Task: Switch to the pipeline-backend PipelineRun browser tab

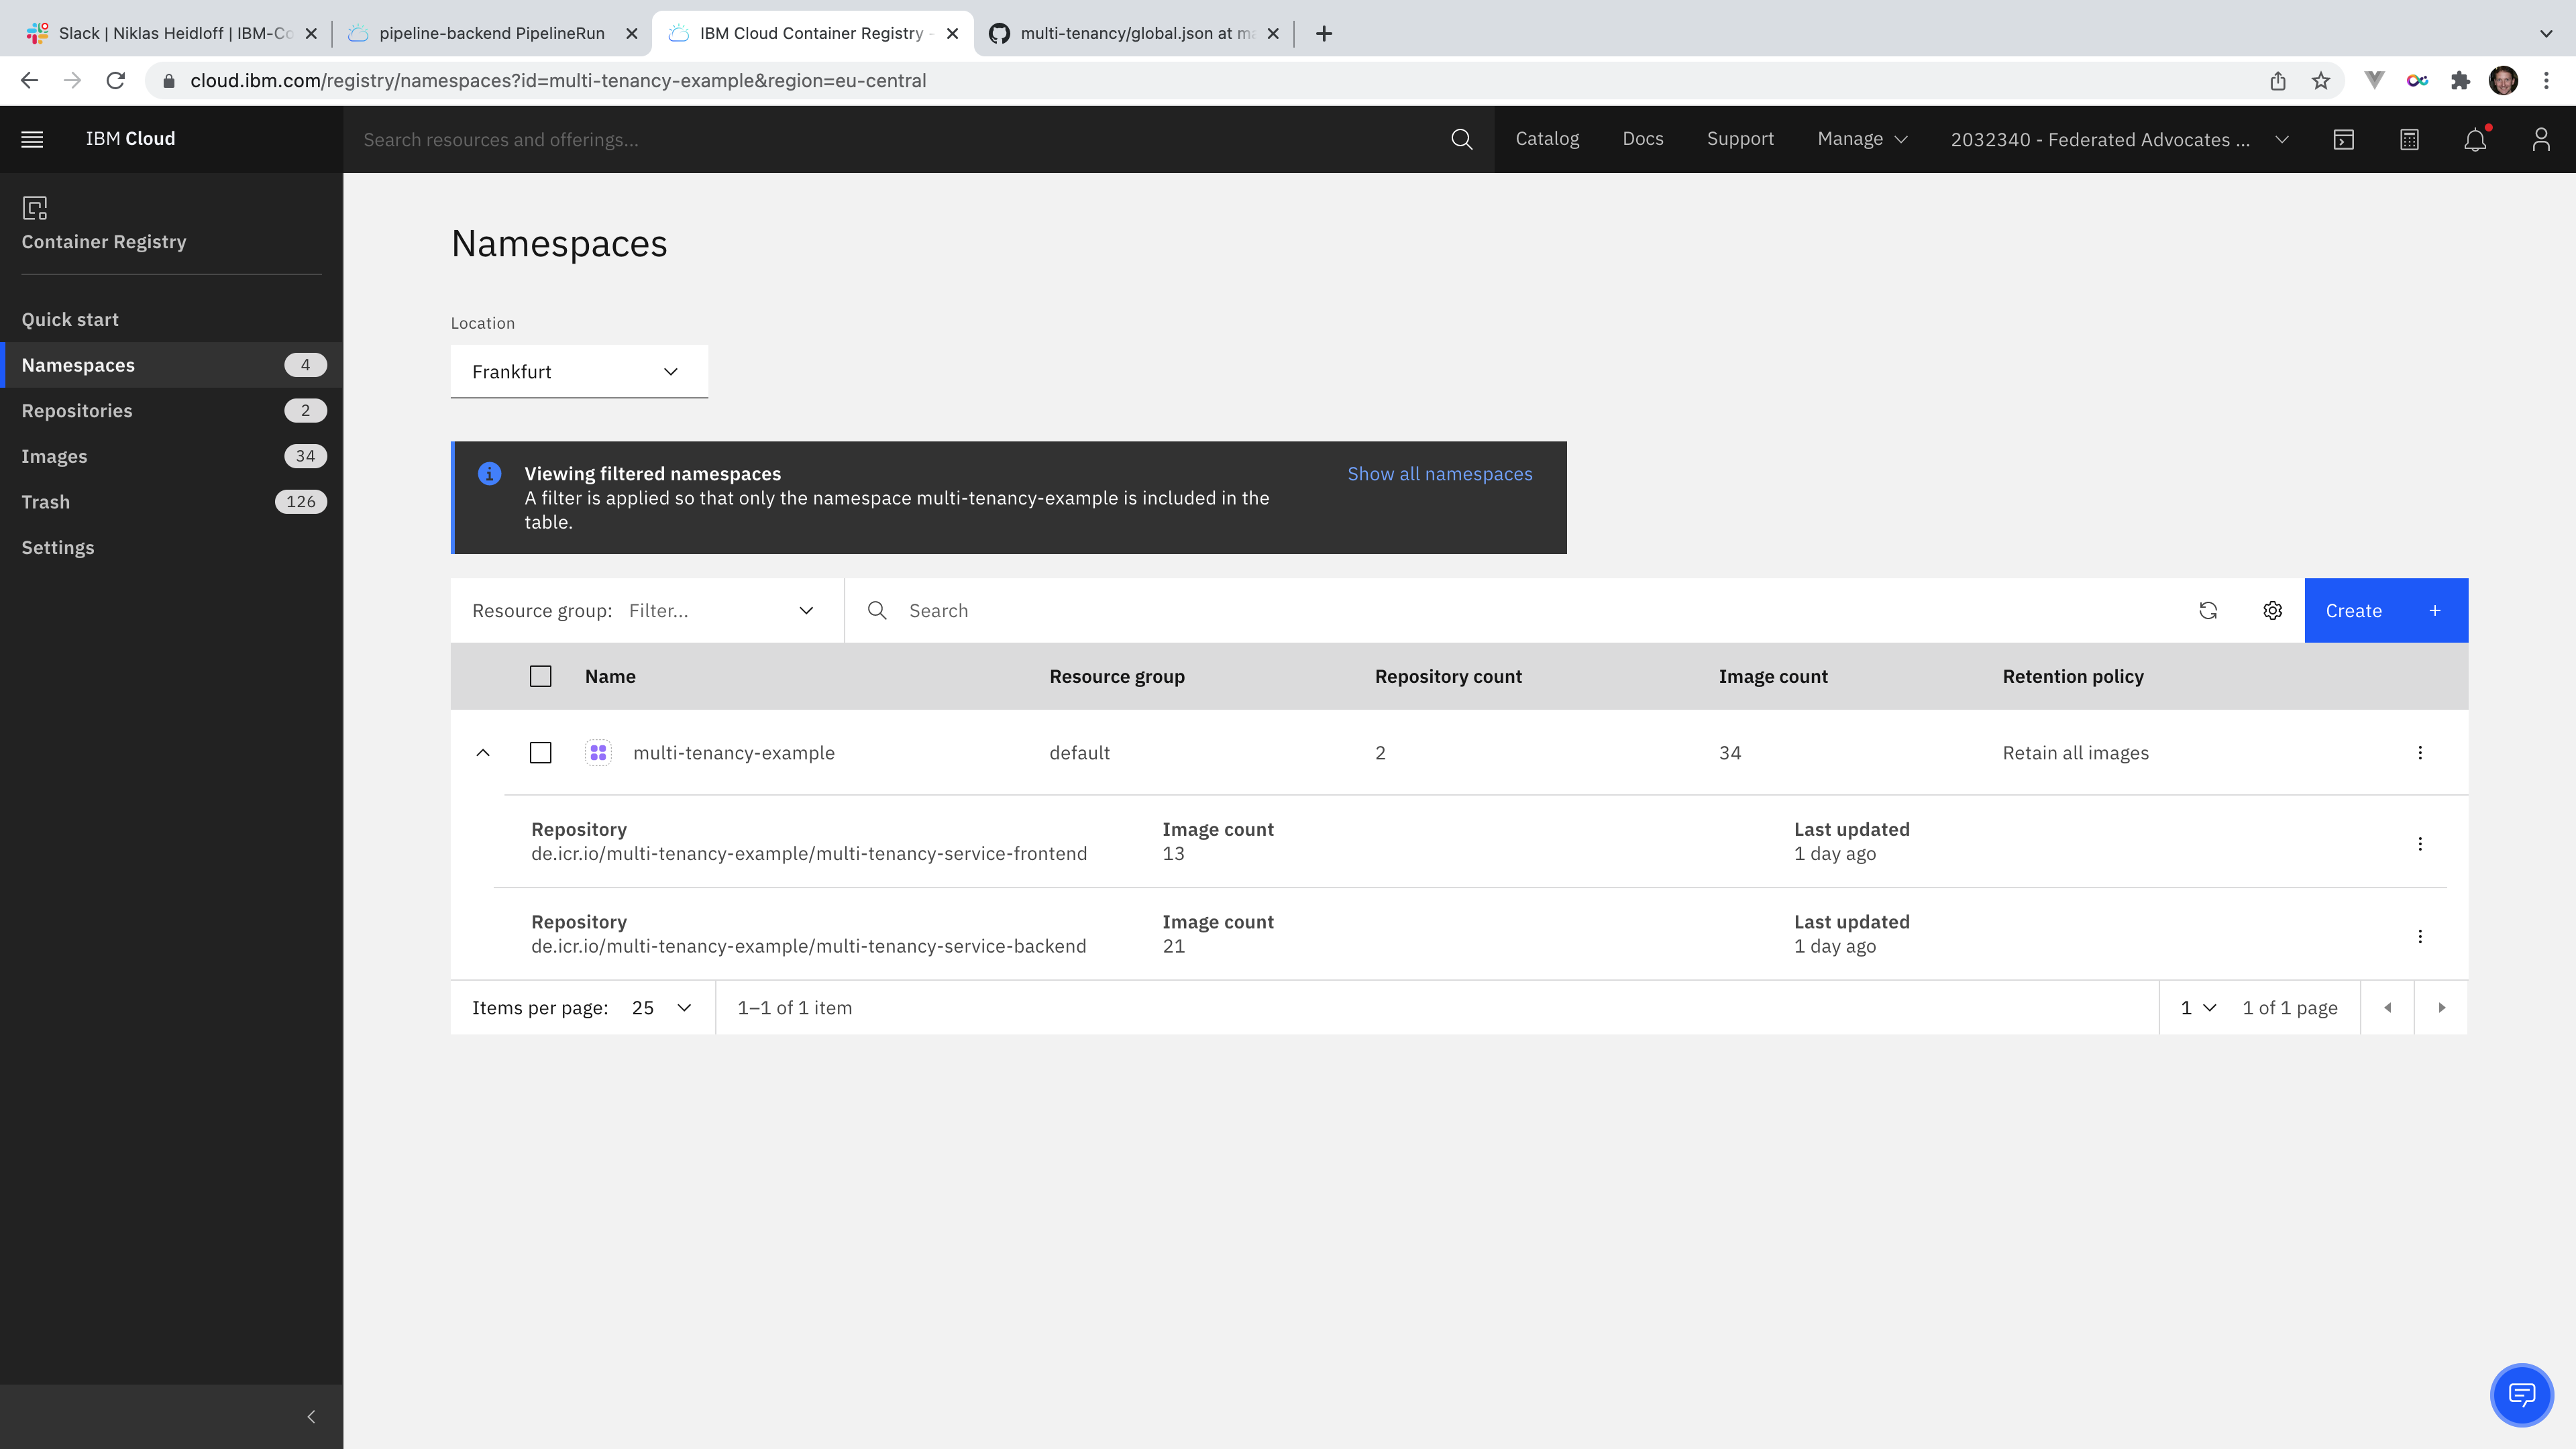Action: coord(491,33)
